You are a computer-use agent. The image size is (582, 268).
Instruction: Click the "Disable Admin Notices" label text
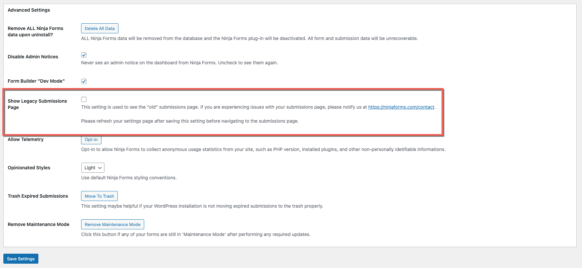(33, 57)
